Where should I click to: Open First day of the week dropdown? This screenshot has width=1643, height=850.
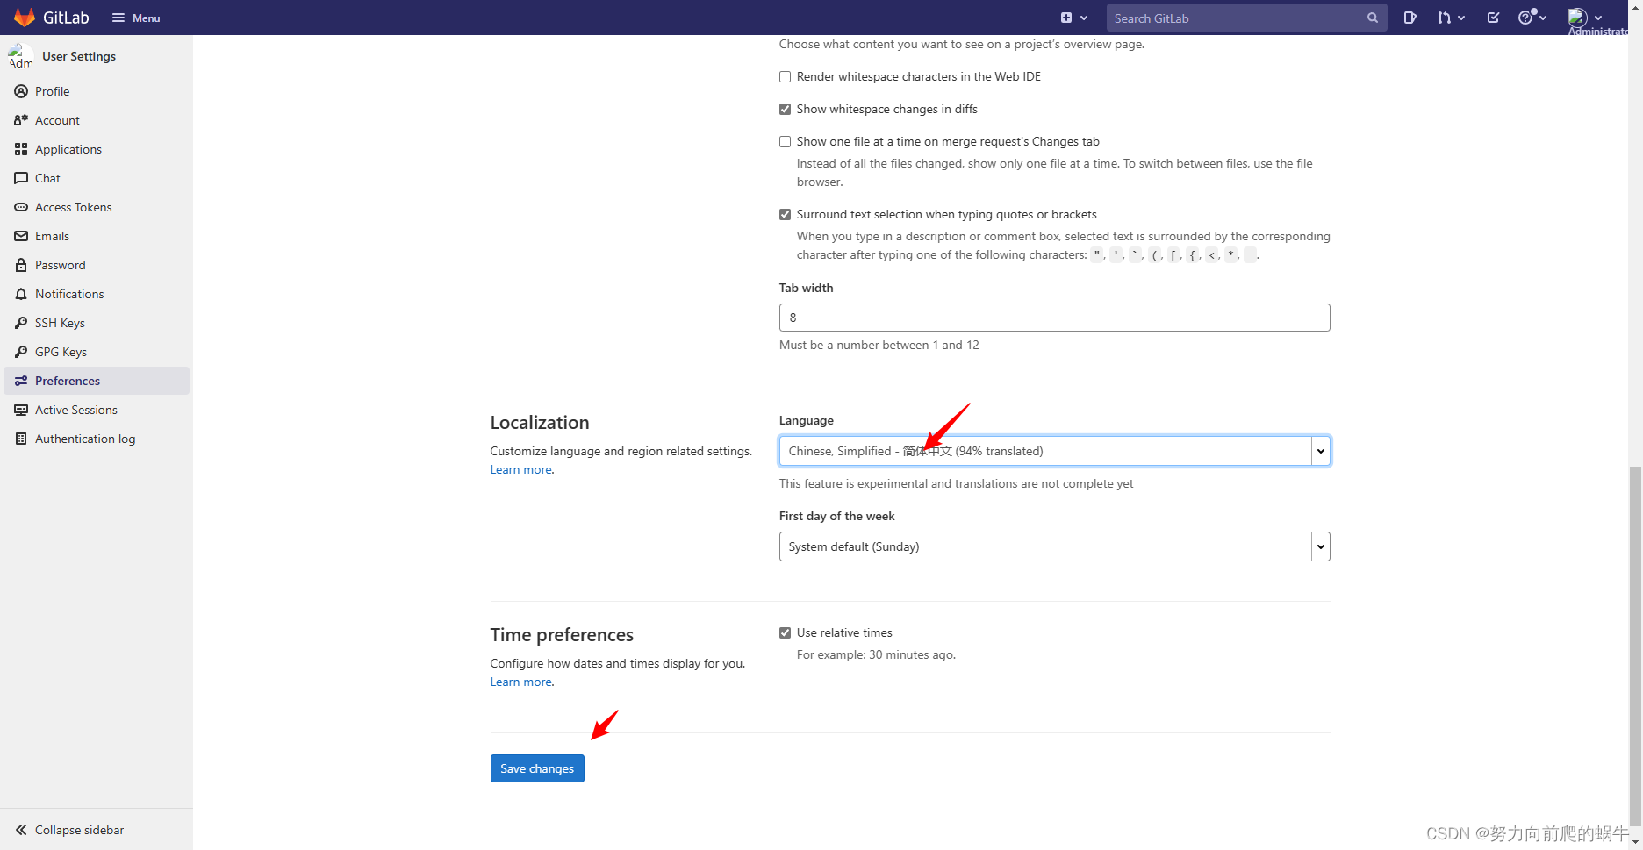point(1054,546)
